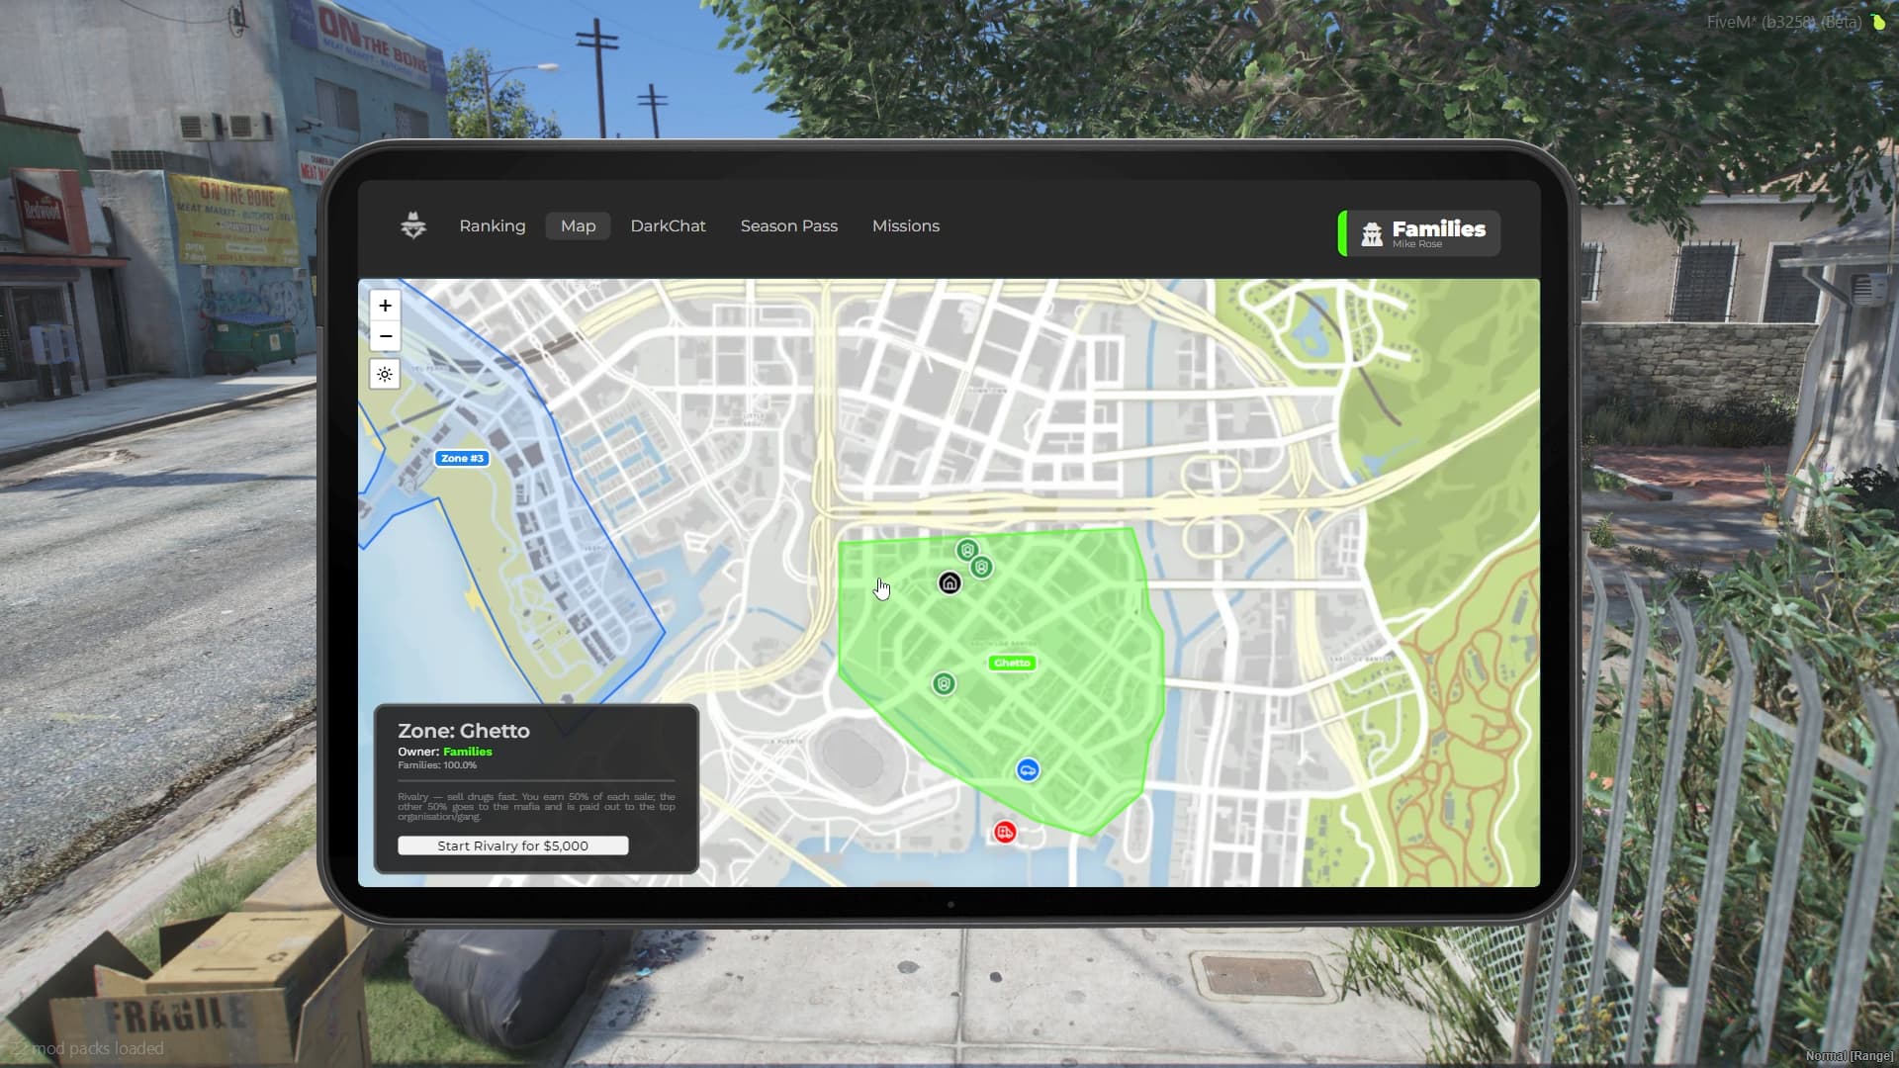Viewport: 1899px width, 1068px height.
Task: Zoom out the map with minus button
Action: (x=385, y=336)
